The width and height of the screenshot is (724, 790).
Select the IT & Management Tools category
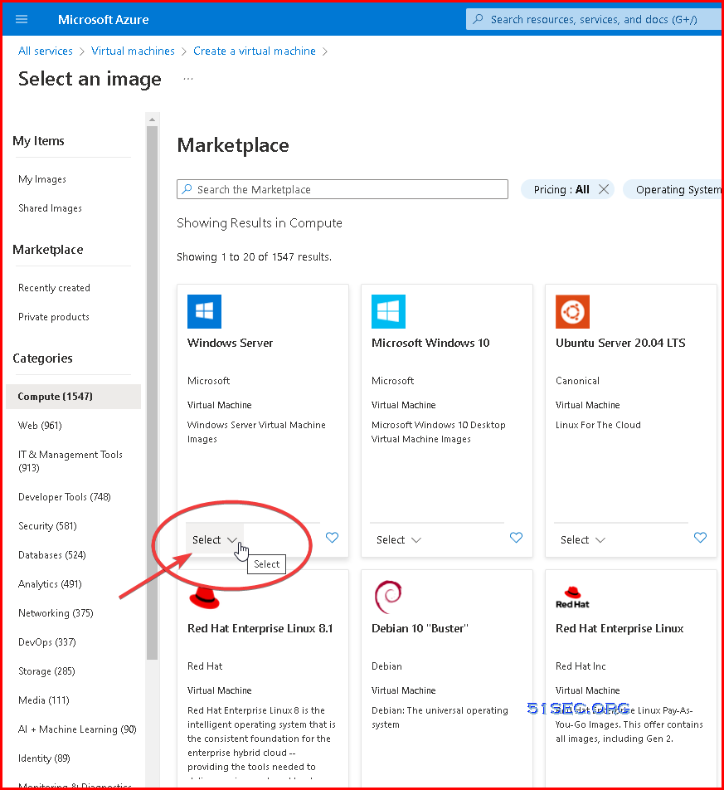[x=70, y=461]
